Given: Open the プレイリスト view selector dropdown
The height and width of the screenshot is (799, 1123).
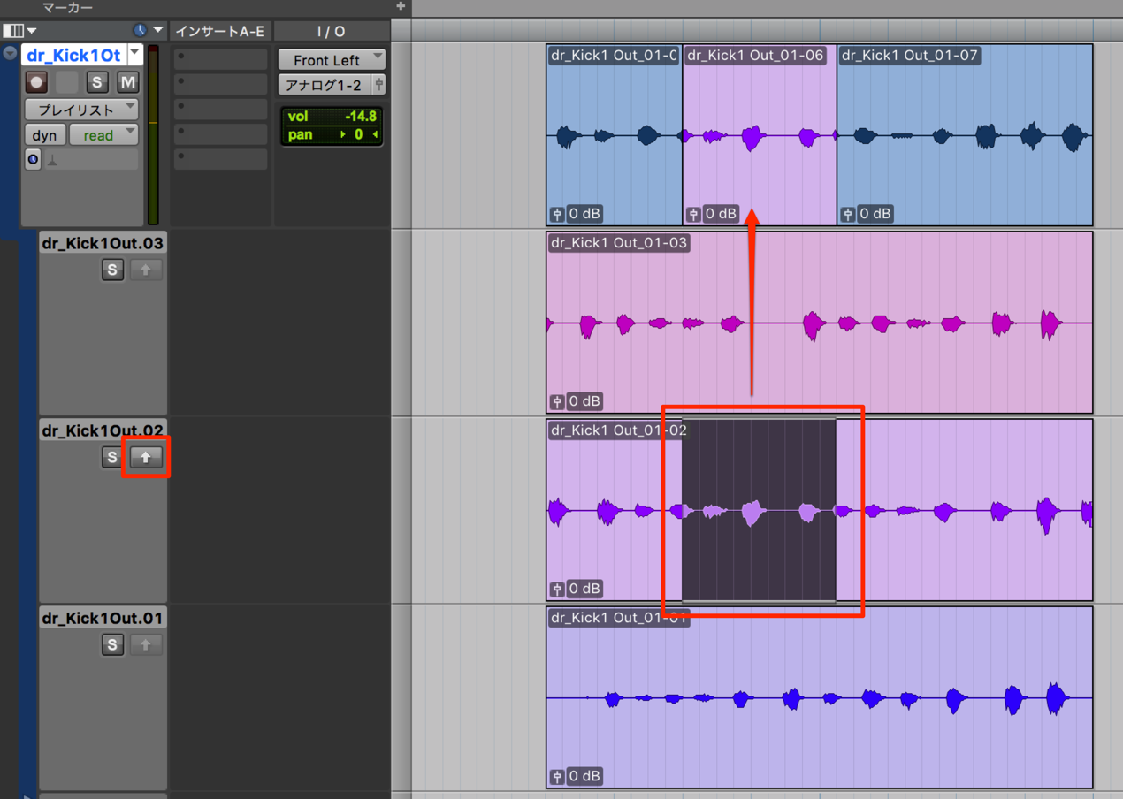Looking at the screenshot, I should pyautogui.click(x=81, y=110).
